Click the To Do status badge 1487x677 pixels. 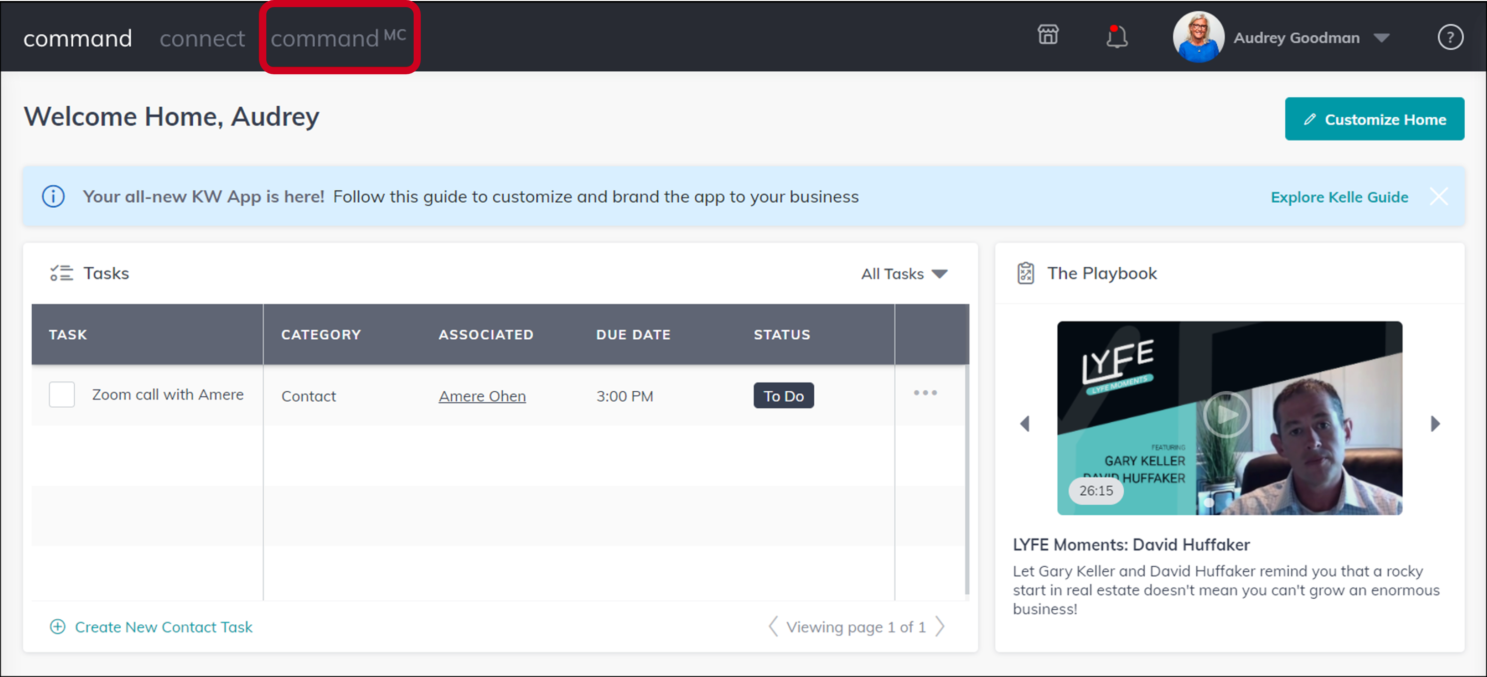click(x=783, y=396)
